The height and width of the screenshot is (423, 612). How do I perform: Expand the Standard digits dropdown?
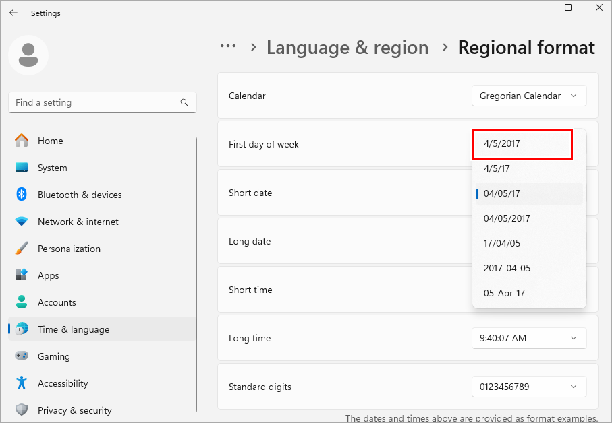[x=529, y=387]
